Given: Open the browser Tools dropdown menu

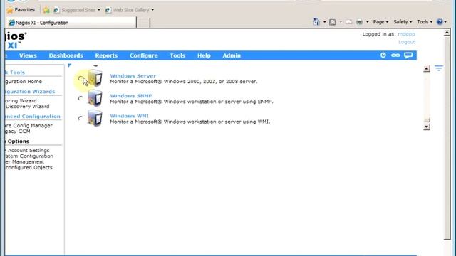Looking at the screenshot, I should tap(425, 22).
